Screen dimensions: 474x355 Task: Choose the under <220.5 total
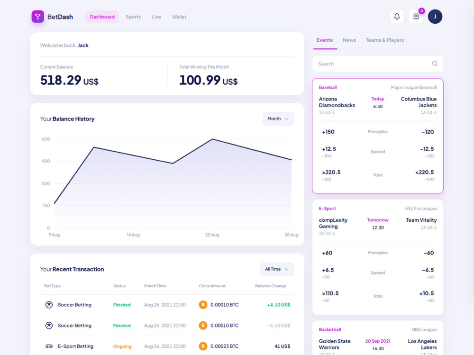pyautogui.click(x=425, y=175)
